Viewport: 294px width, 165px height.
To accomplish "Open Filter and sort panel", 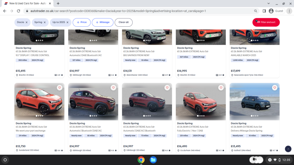I will [266, 22].
